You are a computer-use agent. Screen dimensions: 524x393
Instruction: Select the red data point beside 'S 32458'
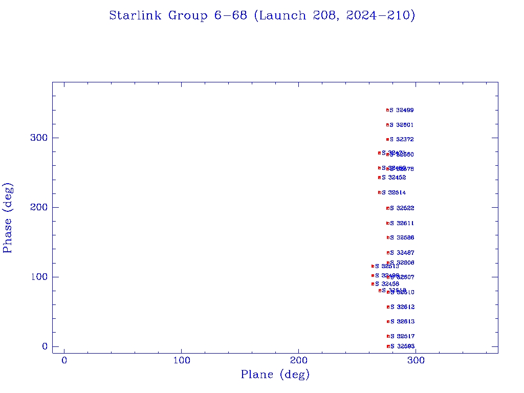click(373, 284)
